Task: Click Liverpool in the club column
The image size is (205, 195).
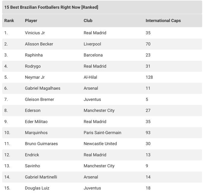Action: pos(92,44)
